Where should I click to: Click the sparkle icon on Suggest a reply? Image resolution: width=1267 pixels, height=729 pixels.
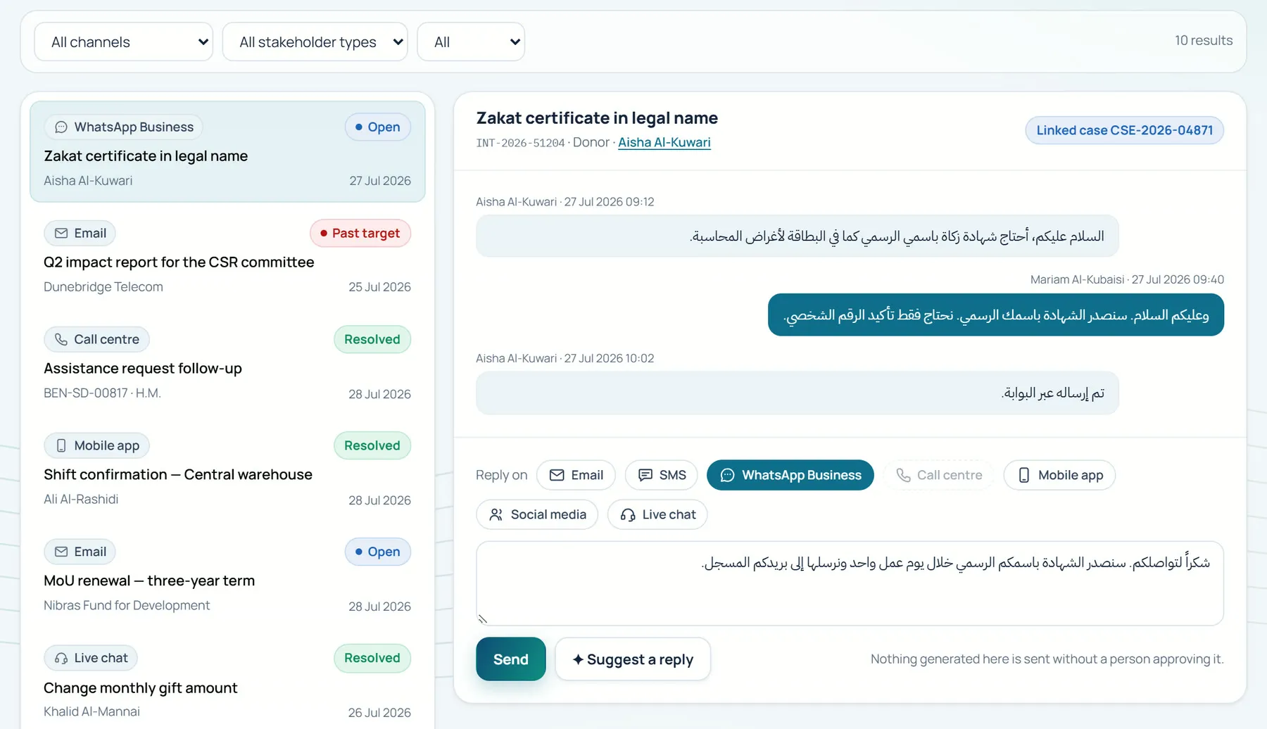(x=578, y=660)
